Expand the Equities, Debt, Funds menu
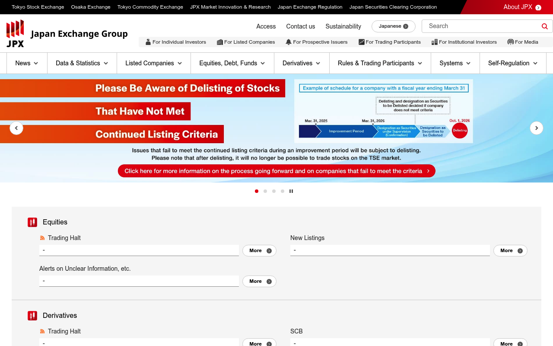This screenshot has height=346, width=553. click(x=232, y=63)
